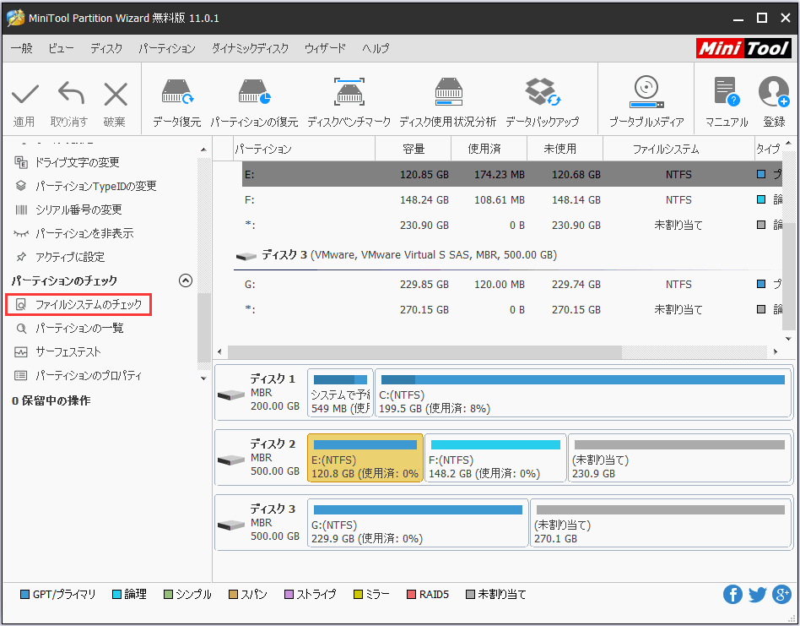Select the ディスク 3 header row
The height and width of the screenshot is (626, 800).
(x=508, y=255)
